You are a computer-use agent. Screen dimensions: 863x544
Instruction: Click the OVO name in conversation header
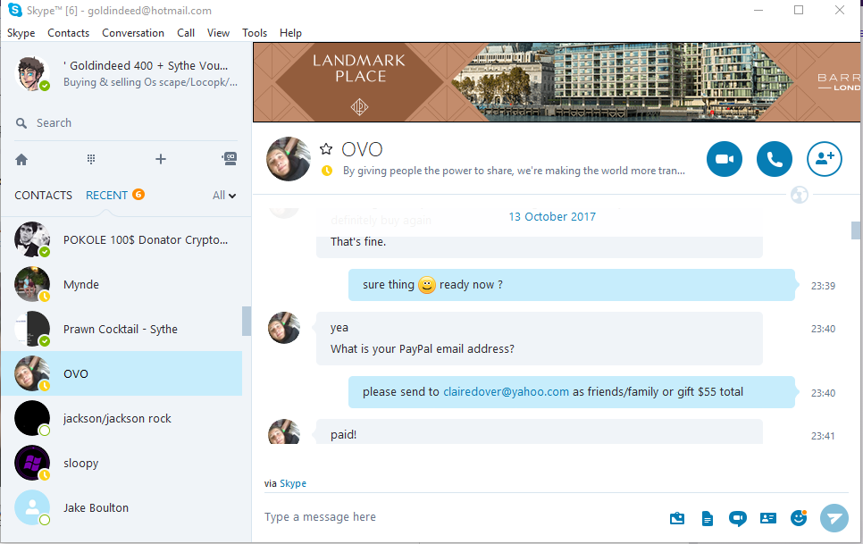(x=362, y=149)
